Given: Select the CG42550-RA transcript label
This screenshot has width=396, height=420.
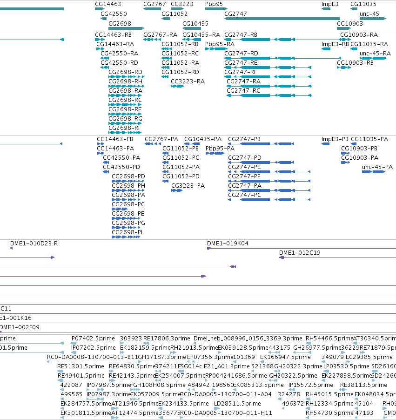Looking at the screenshot, I should (x=120, y=53).
